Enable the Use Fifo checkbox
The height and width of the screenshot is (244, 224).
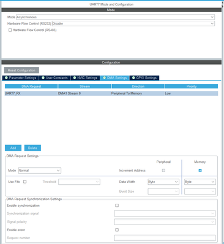point(25,182)
